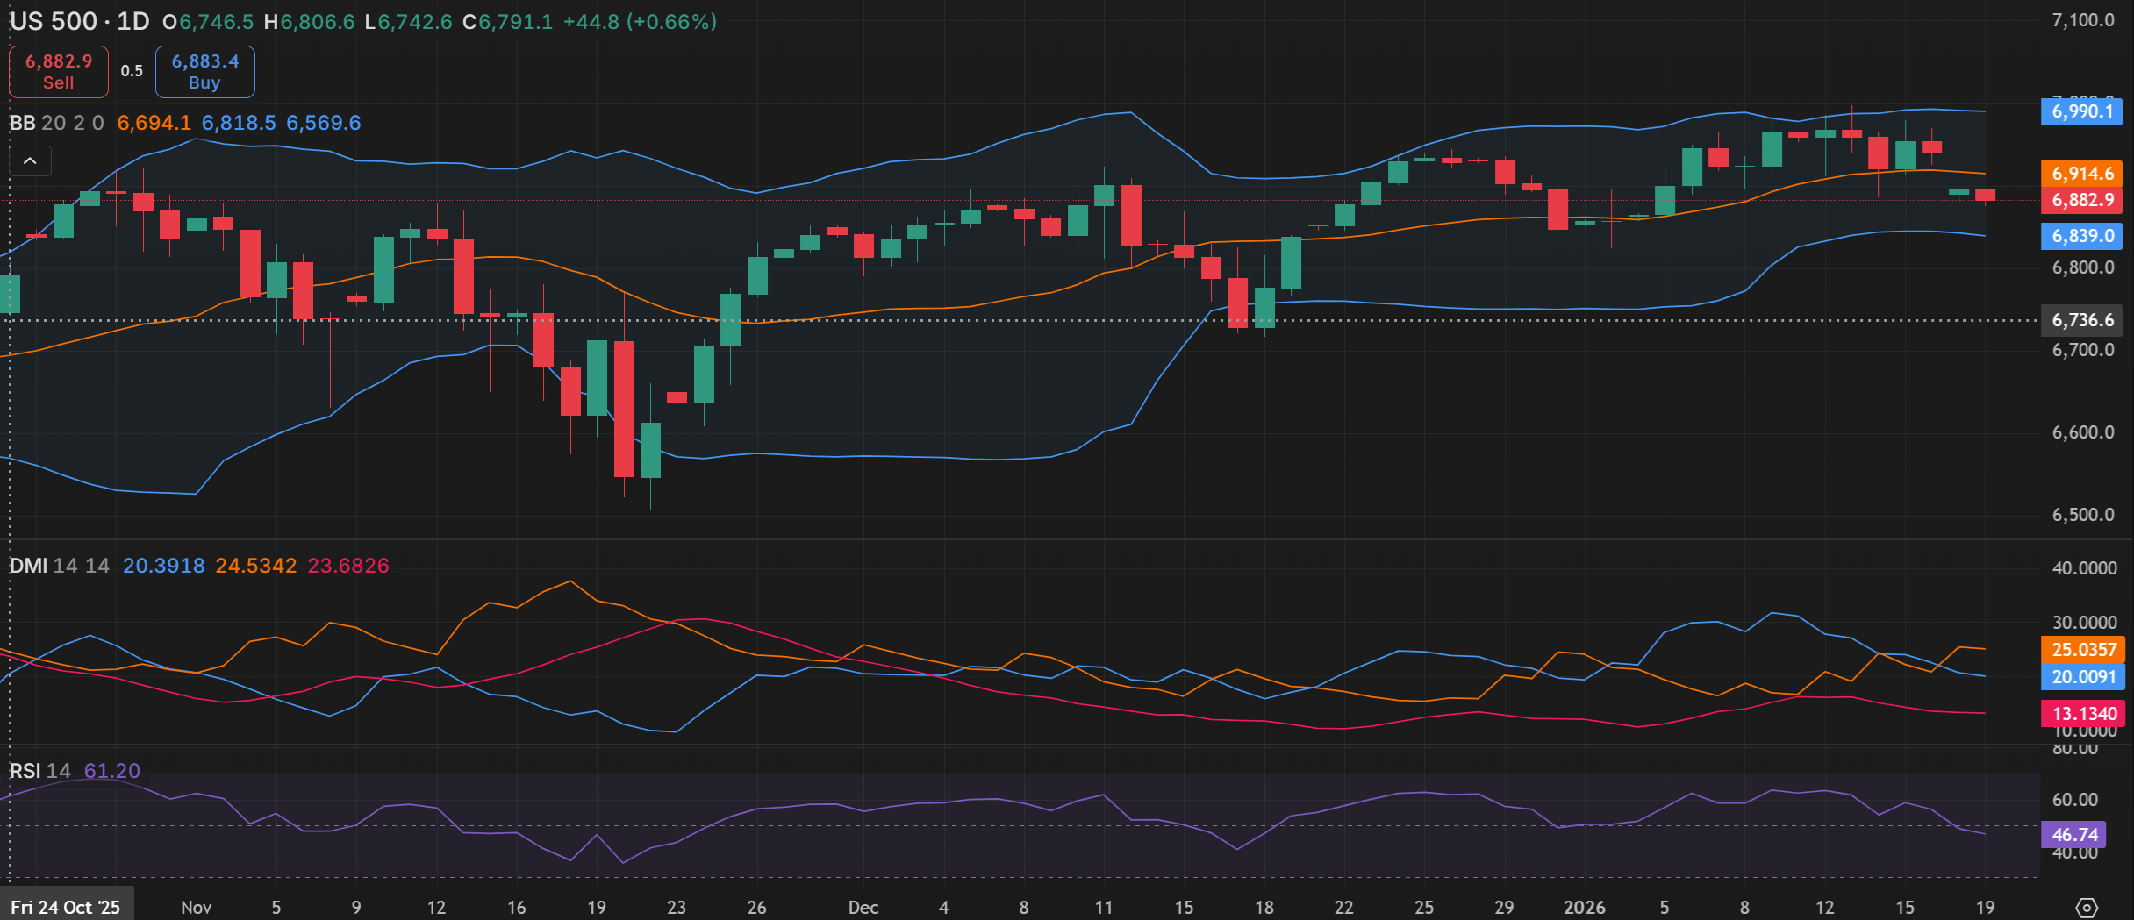Click the blue 6,990.1 upper band price label

tap(2081, 111)
